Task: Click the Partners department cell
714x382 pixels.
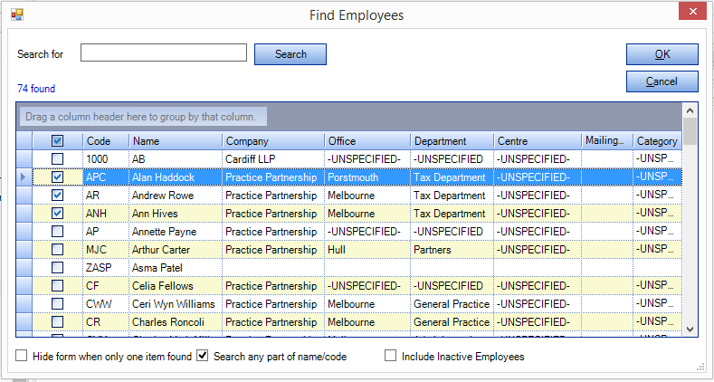Action: 452,250
